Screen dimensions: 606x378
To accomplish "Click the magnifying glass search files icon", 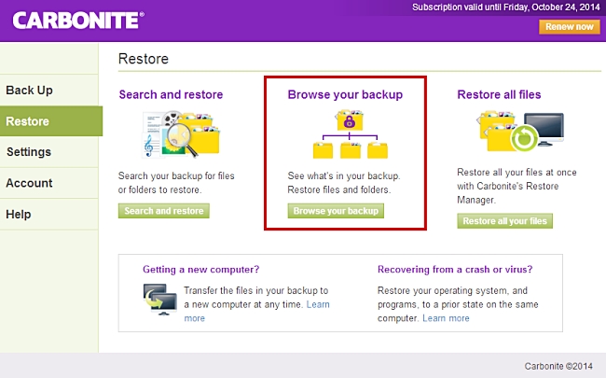I will 181,134.
